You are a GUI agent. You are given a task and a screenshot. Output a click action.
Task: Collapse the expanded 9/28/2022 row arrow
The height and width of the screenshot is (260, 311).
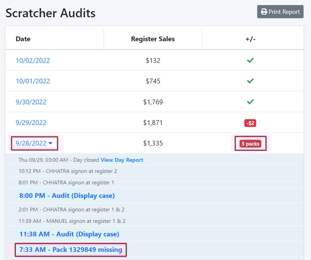tap(50, 144)
